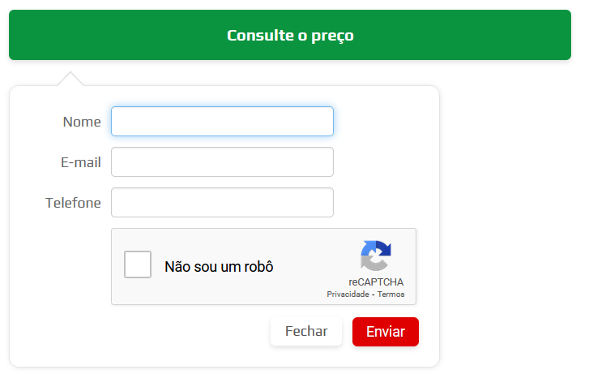The width and height of the screenshot is (589, 374).
Task: Click the green Consulte o preço button
Action: coord(290,35)
